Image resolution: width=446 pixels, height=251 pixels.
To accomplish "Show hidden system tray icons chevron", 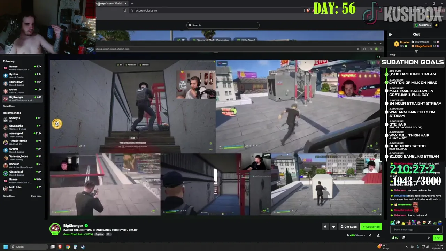I will (x=406, y=247).
